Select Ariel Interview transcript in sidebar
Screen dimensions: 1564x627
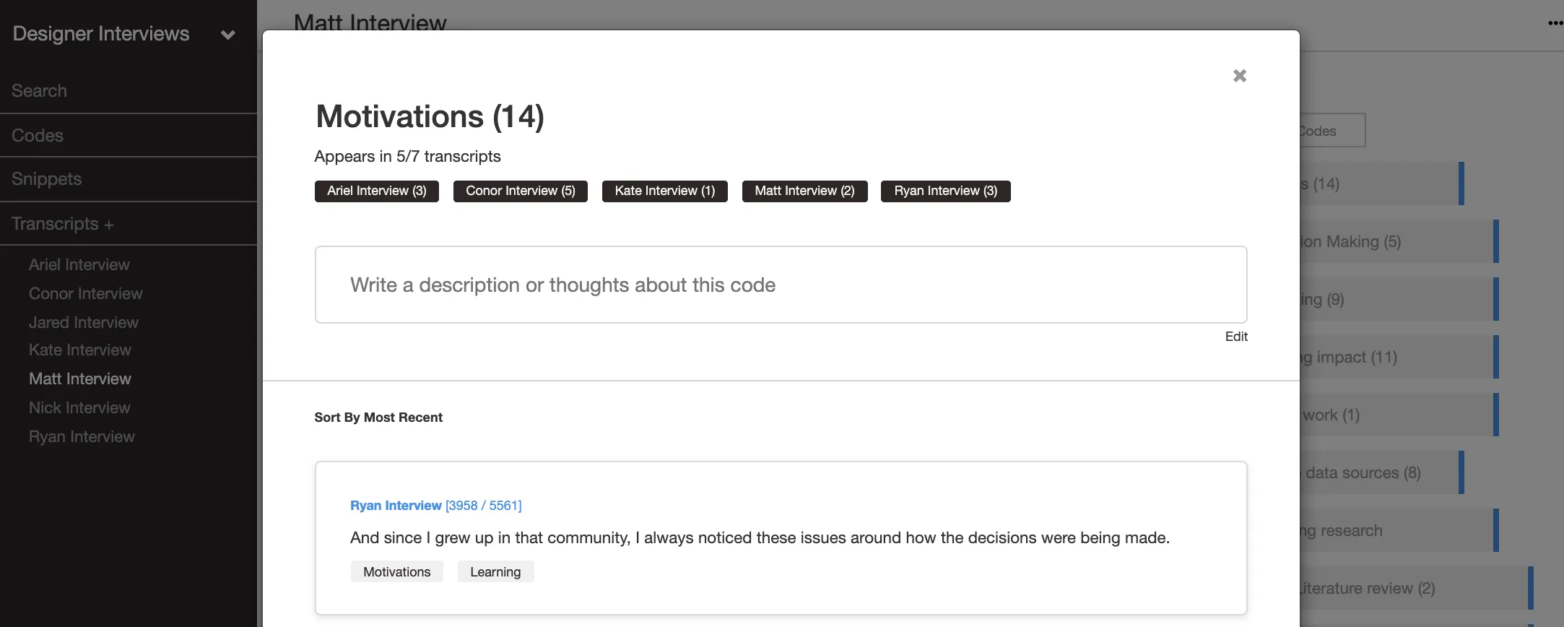click(79, 264)
